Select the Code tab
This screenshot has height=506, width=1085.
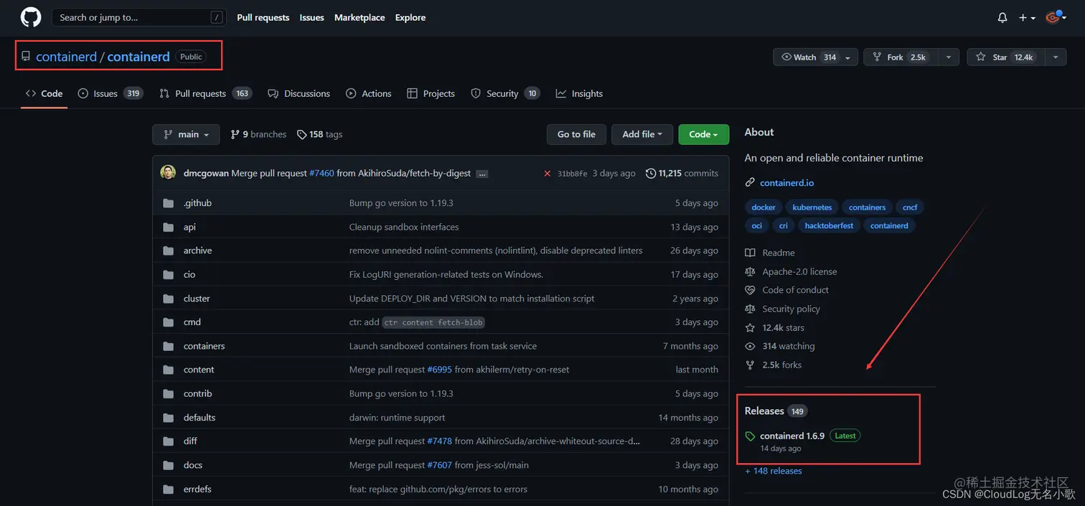(x=44, y=93)
